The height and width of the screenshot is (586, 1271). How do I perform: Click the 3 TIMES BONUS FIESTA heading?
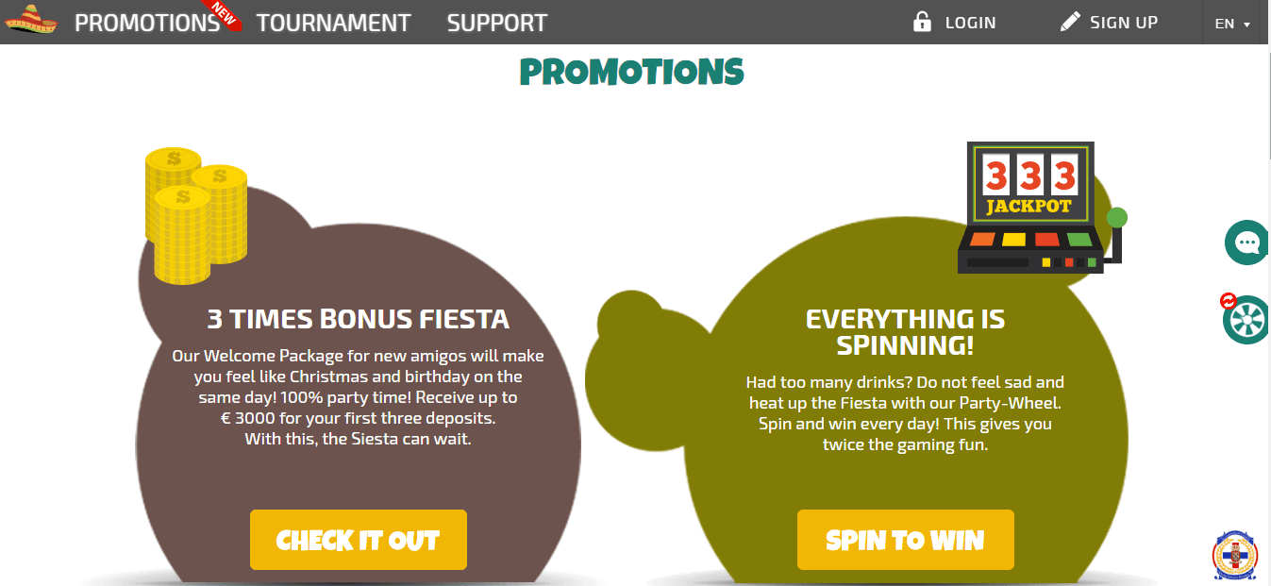pos(358,319)
